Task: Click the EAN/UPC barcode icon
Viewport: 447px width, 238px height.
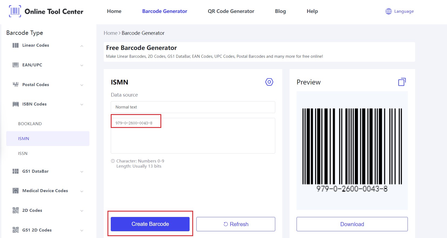Action: click(16, 65)
